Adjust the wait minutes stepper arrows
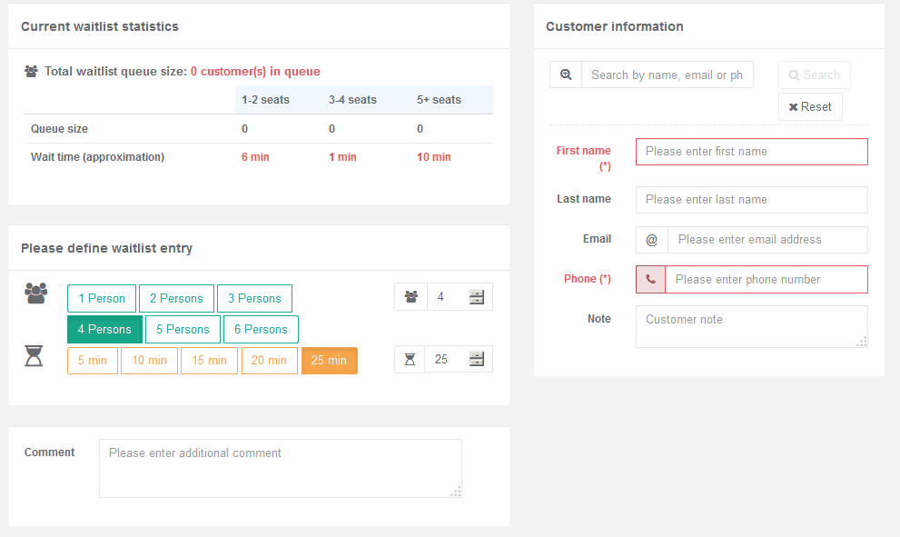The width and height of the screenshot is (900, 537). click(x=477, y=360)
